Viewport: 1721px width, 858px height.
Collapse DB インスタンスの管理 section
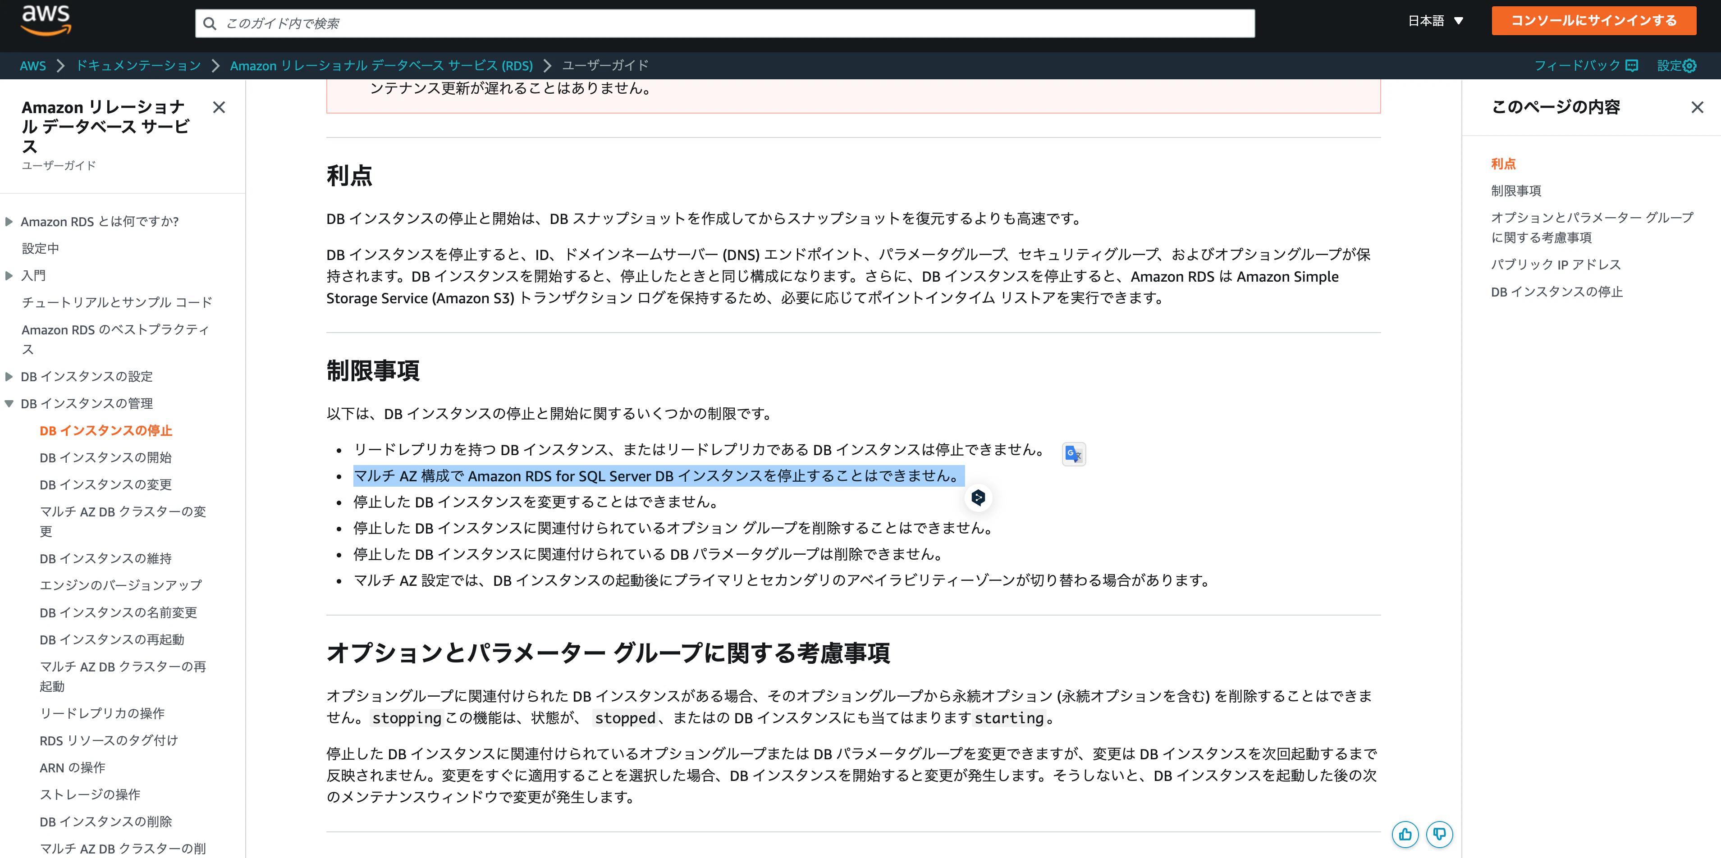(9, 404)
